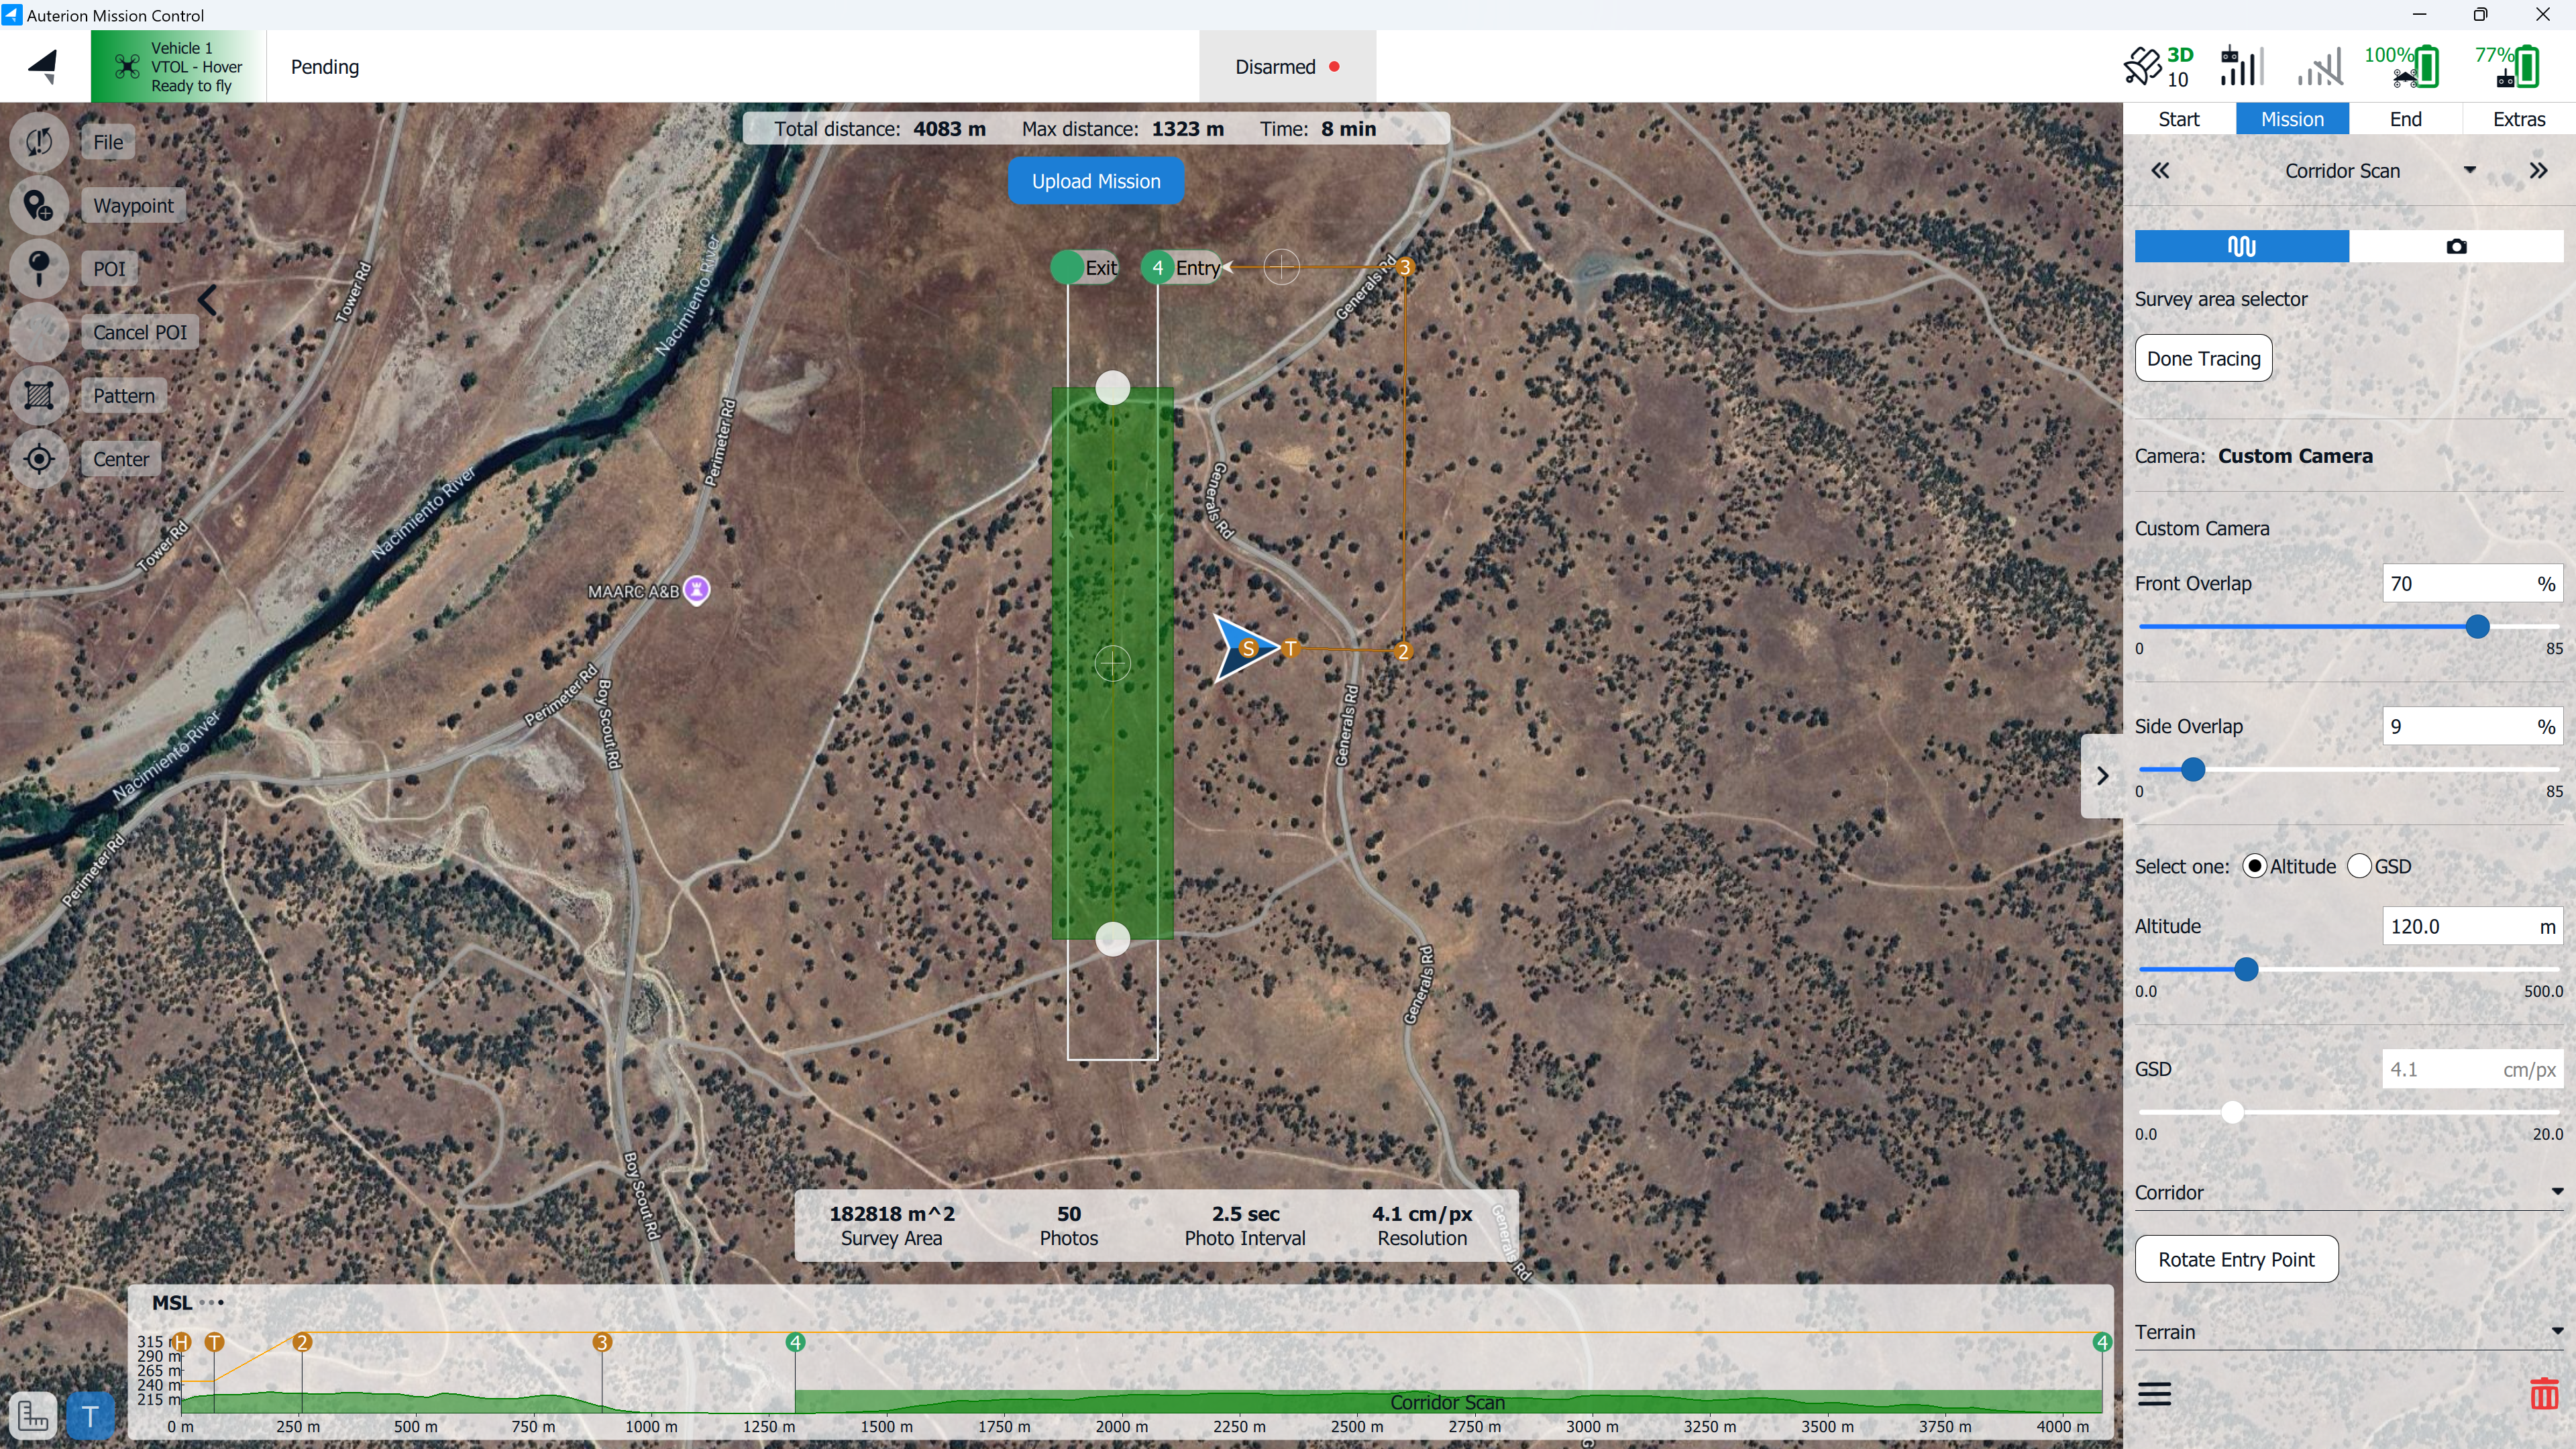Click the Upload Mission button
This screenshot has height=1449, width=2576.
tap(1096, 181)
